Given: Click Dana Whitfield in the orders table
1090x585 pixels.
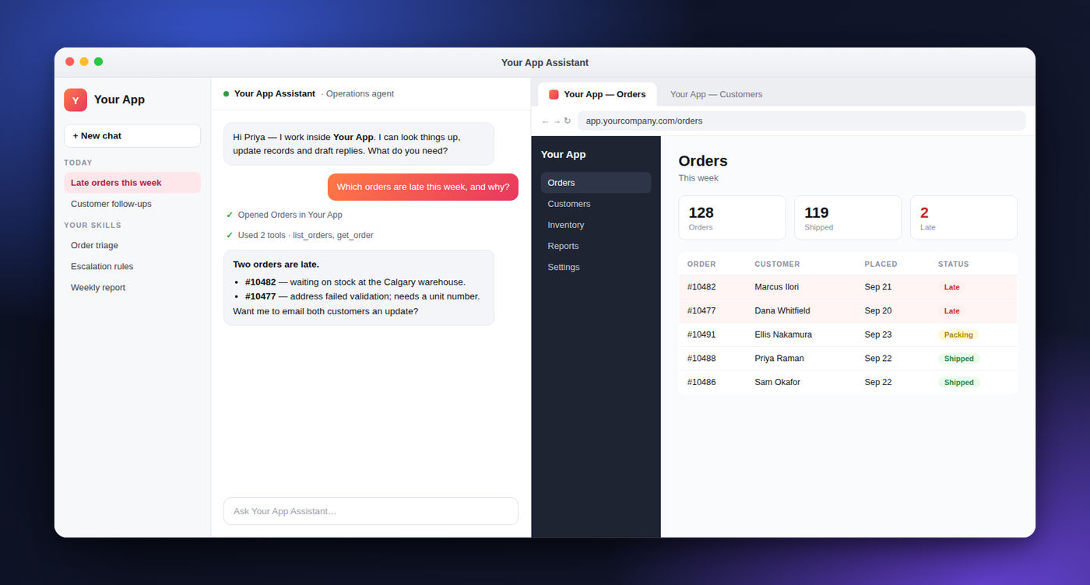Looking at the screenshot, I should [x=782, y=310].
